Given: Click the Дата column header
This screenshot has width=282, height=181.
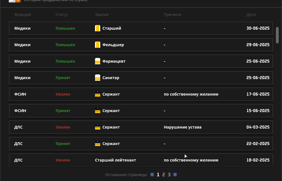Looking at the screenshot, I should point(251,15).
